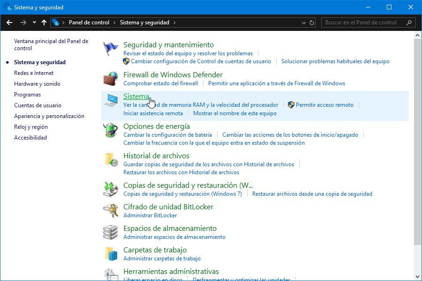Image resolution: width=422 pixels, height=281 pixels.
Task: Click Cambiar configuración de Control de cuentas de usuario
Action: [x=201, y=61]
